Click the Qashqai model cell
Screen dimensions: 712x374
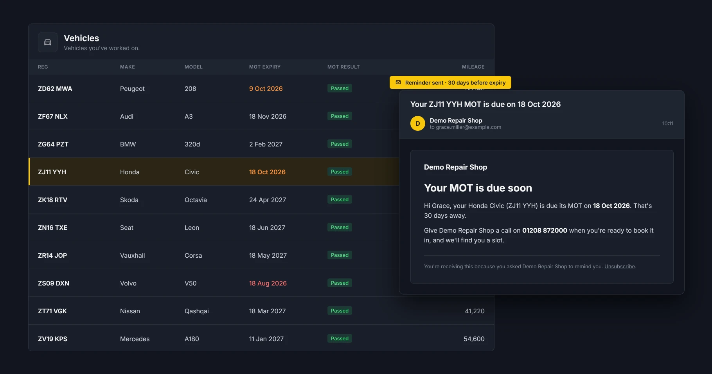point(197,311)
